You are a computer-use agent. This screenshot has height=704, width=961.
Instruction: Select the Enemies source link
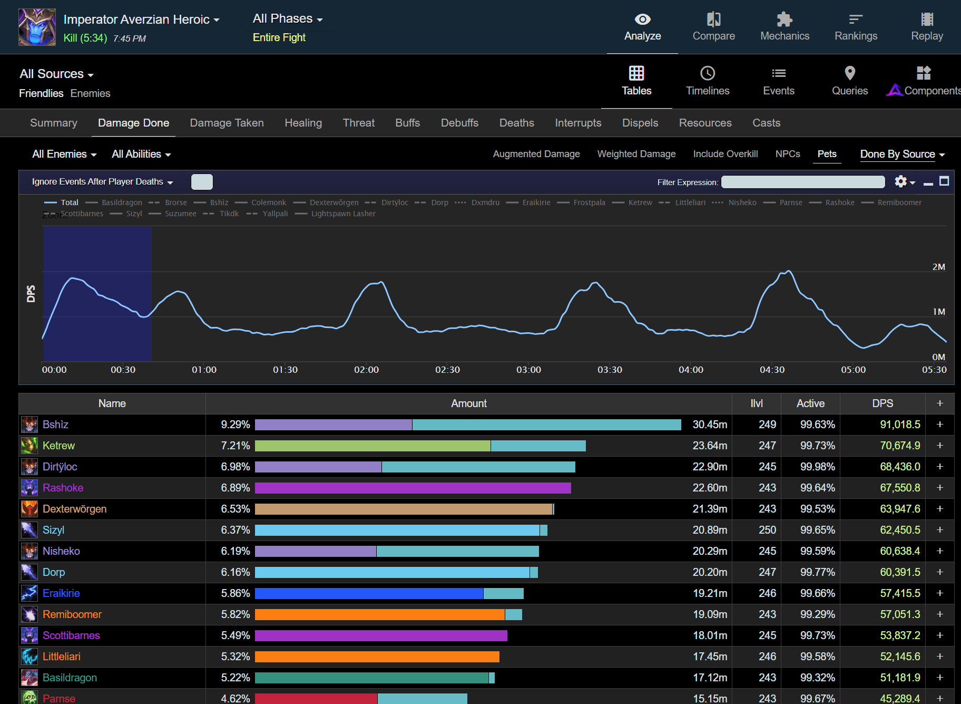[90, 93]
